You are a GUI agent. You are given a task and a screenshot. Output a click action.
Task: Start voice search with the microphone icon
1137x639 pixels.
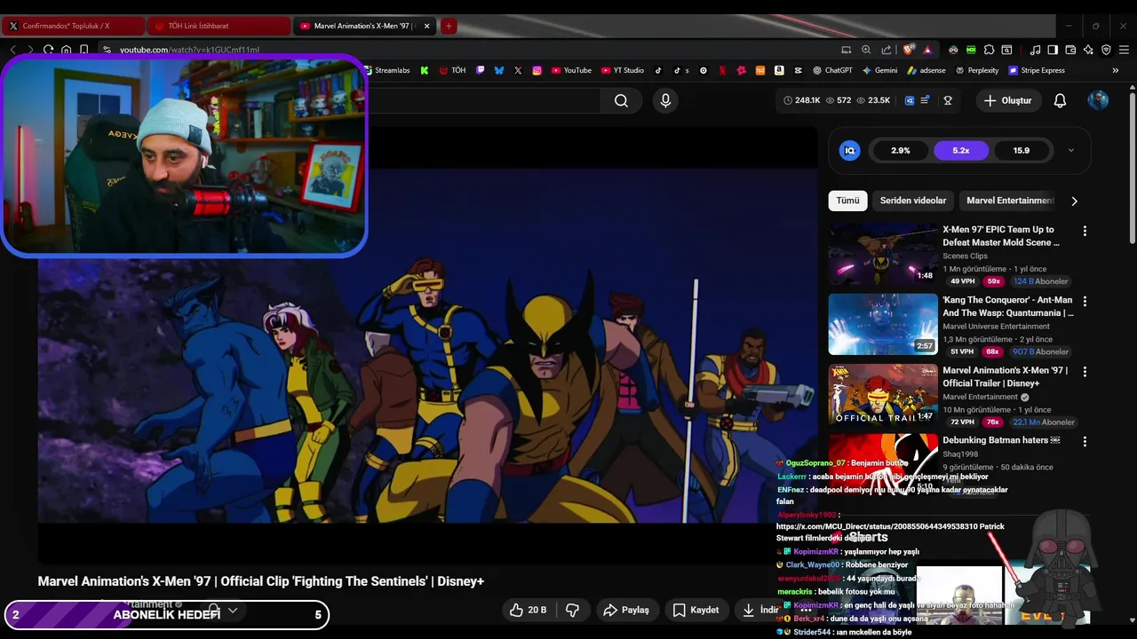pos(665,100)
